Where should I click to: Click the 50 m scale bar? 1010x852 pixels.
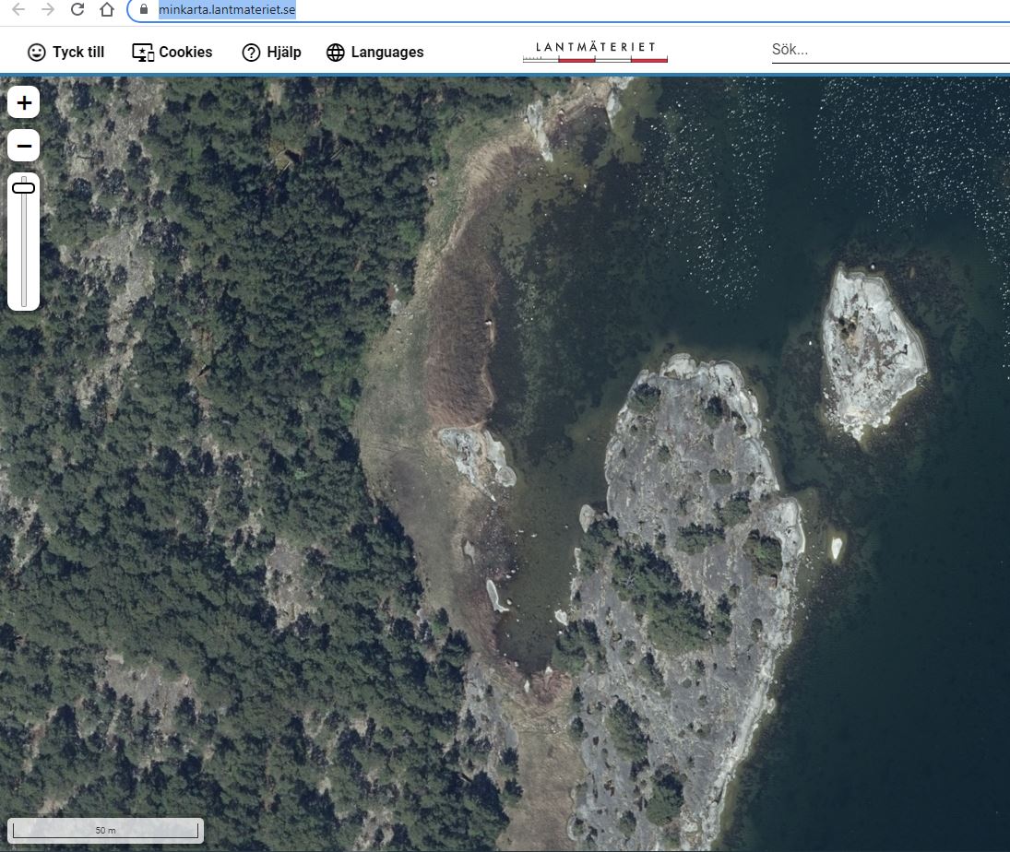click(106, 830)
